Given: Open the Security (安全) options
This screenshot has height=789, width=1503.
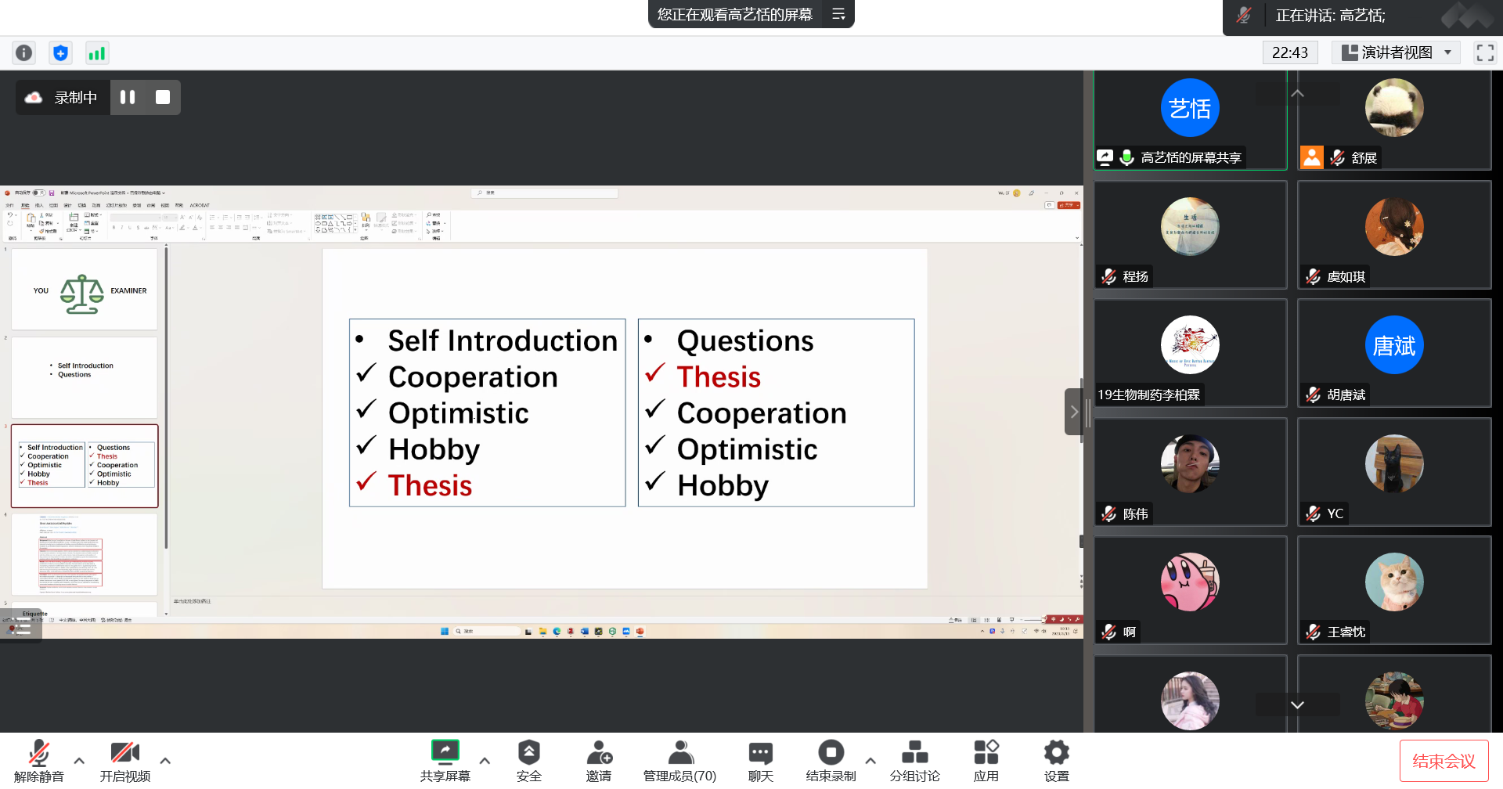Looking at the screenshot, I should coord(528,760).
